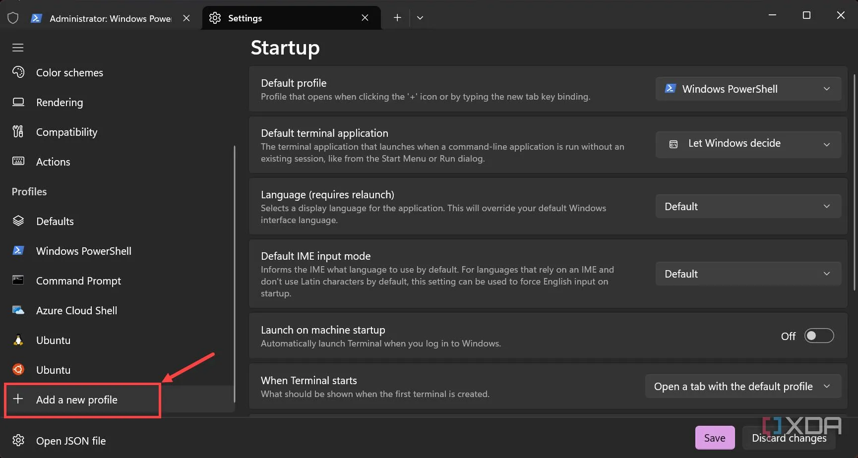This screenshot has width=858, height=458.
Task: Select the Azure Cloud Shell profile icon
Action: (x=18, y=310)
